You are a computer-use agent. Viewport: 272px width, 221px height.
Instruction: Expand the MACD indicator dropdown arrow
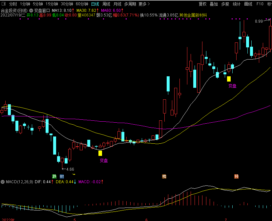(3, 182)
